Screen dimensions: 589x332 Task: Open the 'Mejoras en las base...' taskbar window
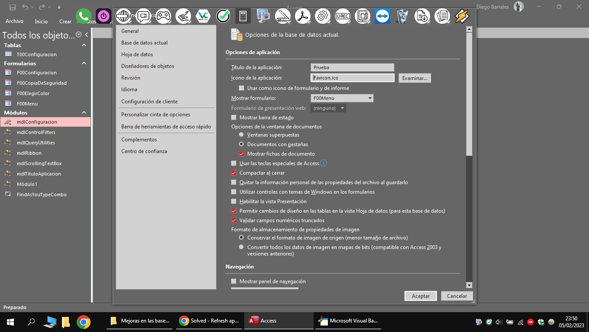point(140,321)
